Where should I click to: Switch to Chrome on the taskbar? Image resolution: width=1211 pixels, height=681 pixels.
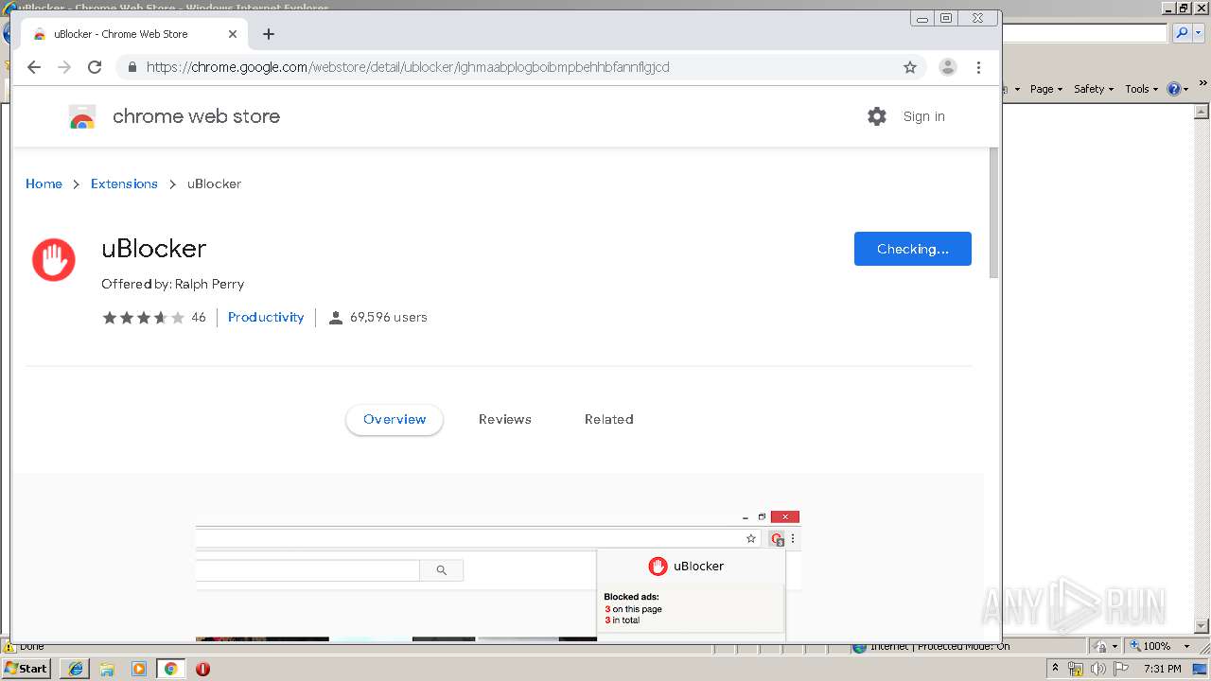pyautogui.click(x=170, y=669)
